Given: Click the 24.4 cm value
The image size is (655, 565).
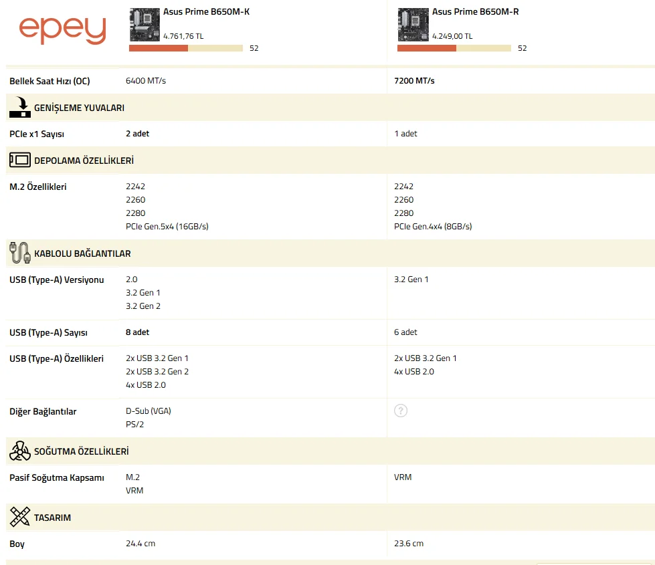Looking at the screenshot, I should point(141,544).
